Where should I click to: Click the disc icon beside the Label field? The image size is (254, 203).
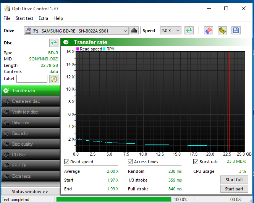tap(54, 79)
